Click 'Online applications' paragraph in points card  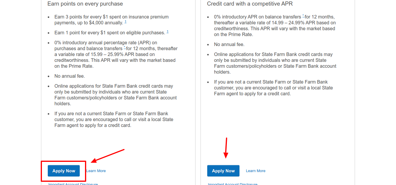116,95
